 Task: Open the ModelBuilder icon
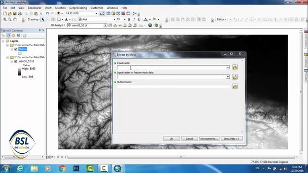(x=134, y=13)
